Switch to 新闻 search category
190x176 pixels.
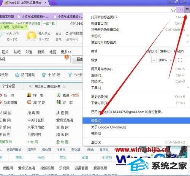[41, 52]
